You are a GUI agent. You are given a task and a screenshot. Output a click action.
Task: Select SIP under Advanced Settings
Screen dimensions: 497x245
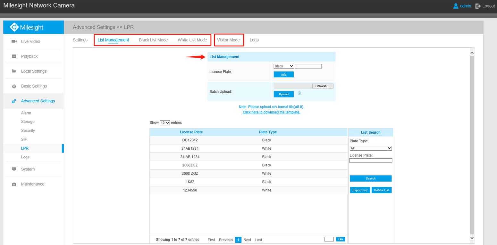pos(24,139)
